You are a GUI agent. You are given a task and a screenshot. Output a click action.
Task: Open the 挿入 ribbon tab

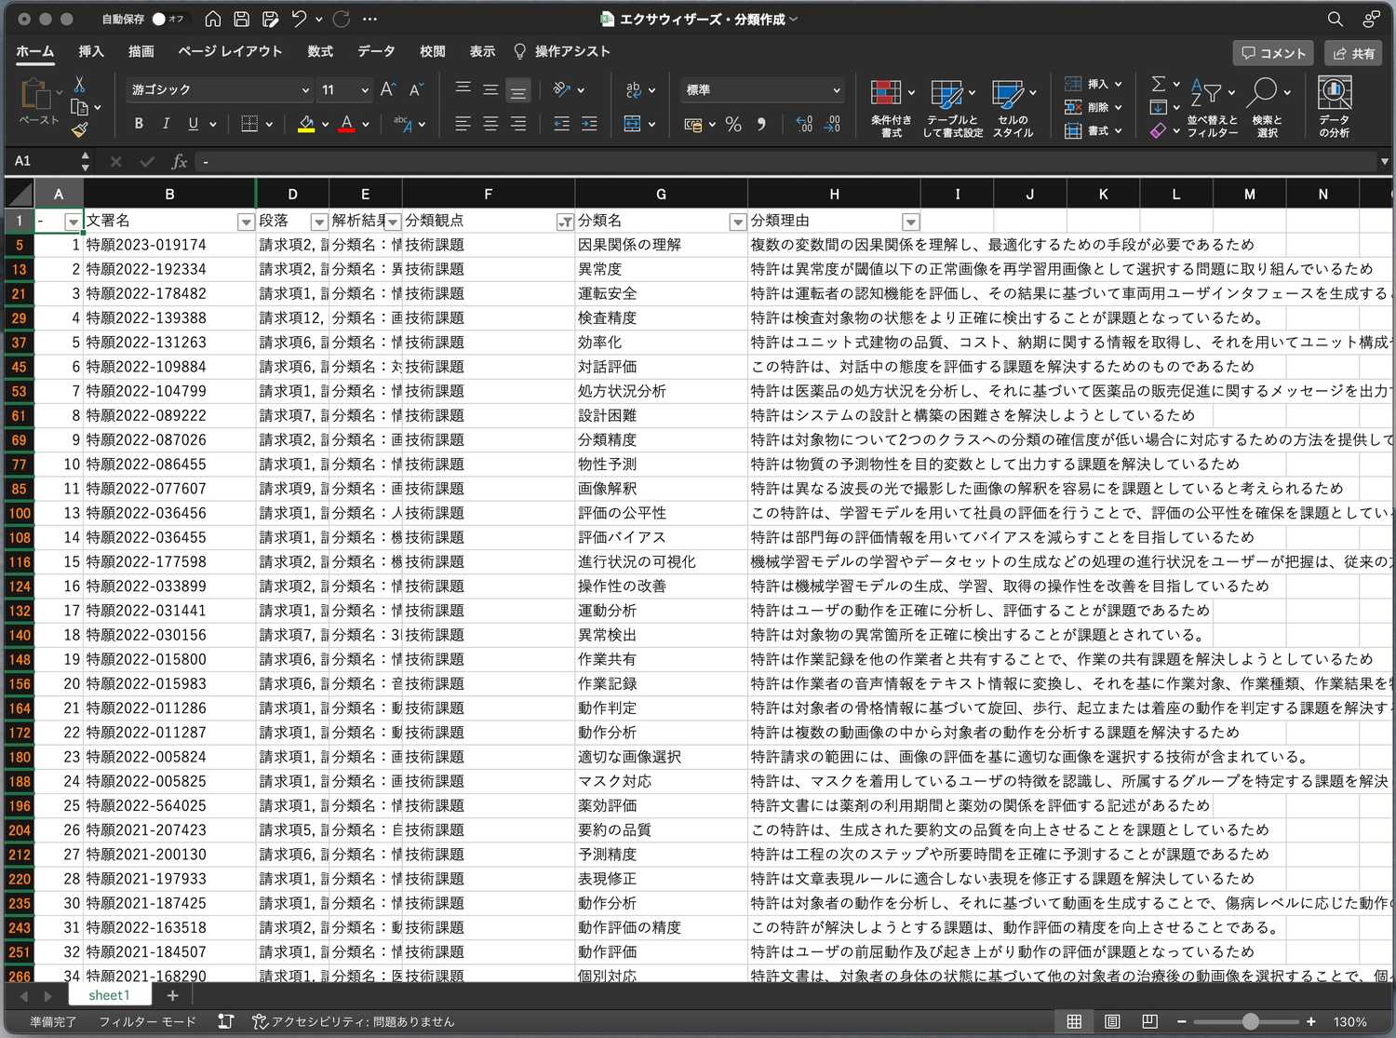(x=91, y=51)
